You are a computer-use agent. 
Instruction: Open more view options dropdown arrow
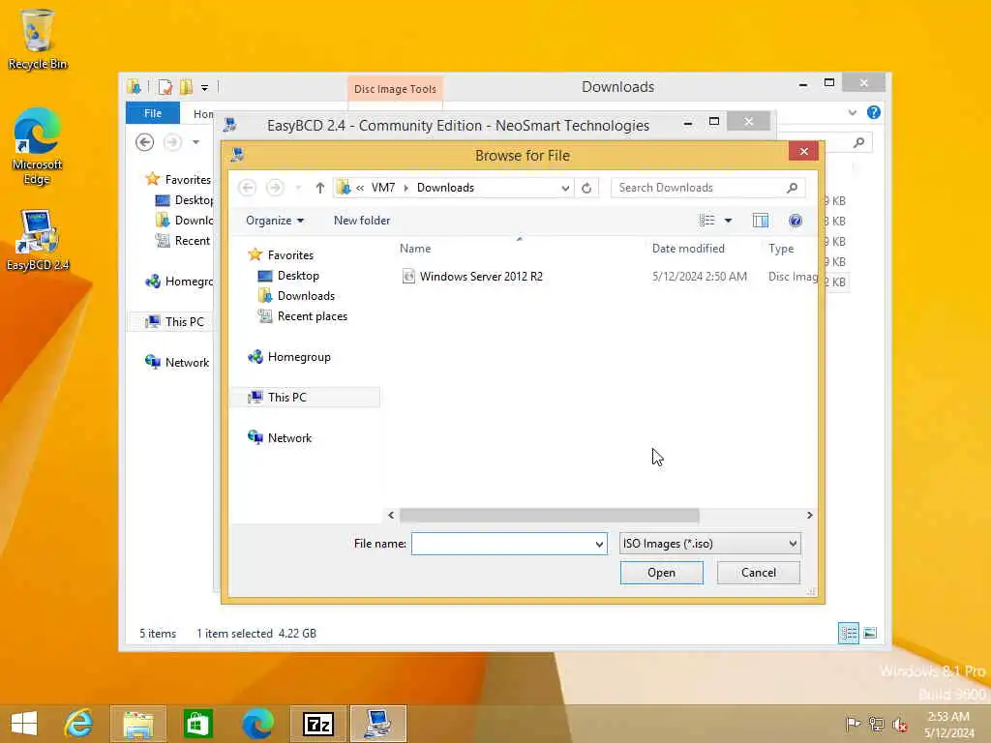pyautogui.click(x=728, y=221)
